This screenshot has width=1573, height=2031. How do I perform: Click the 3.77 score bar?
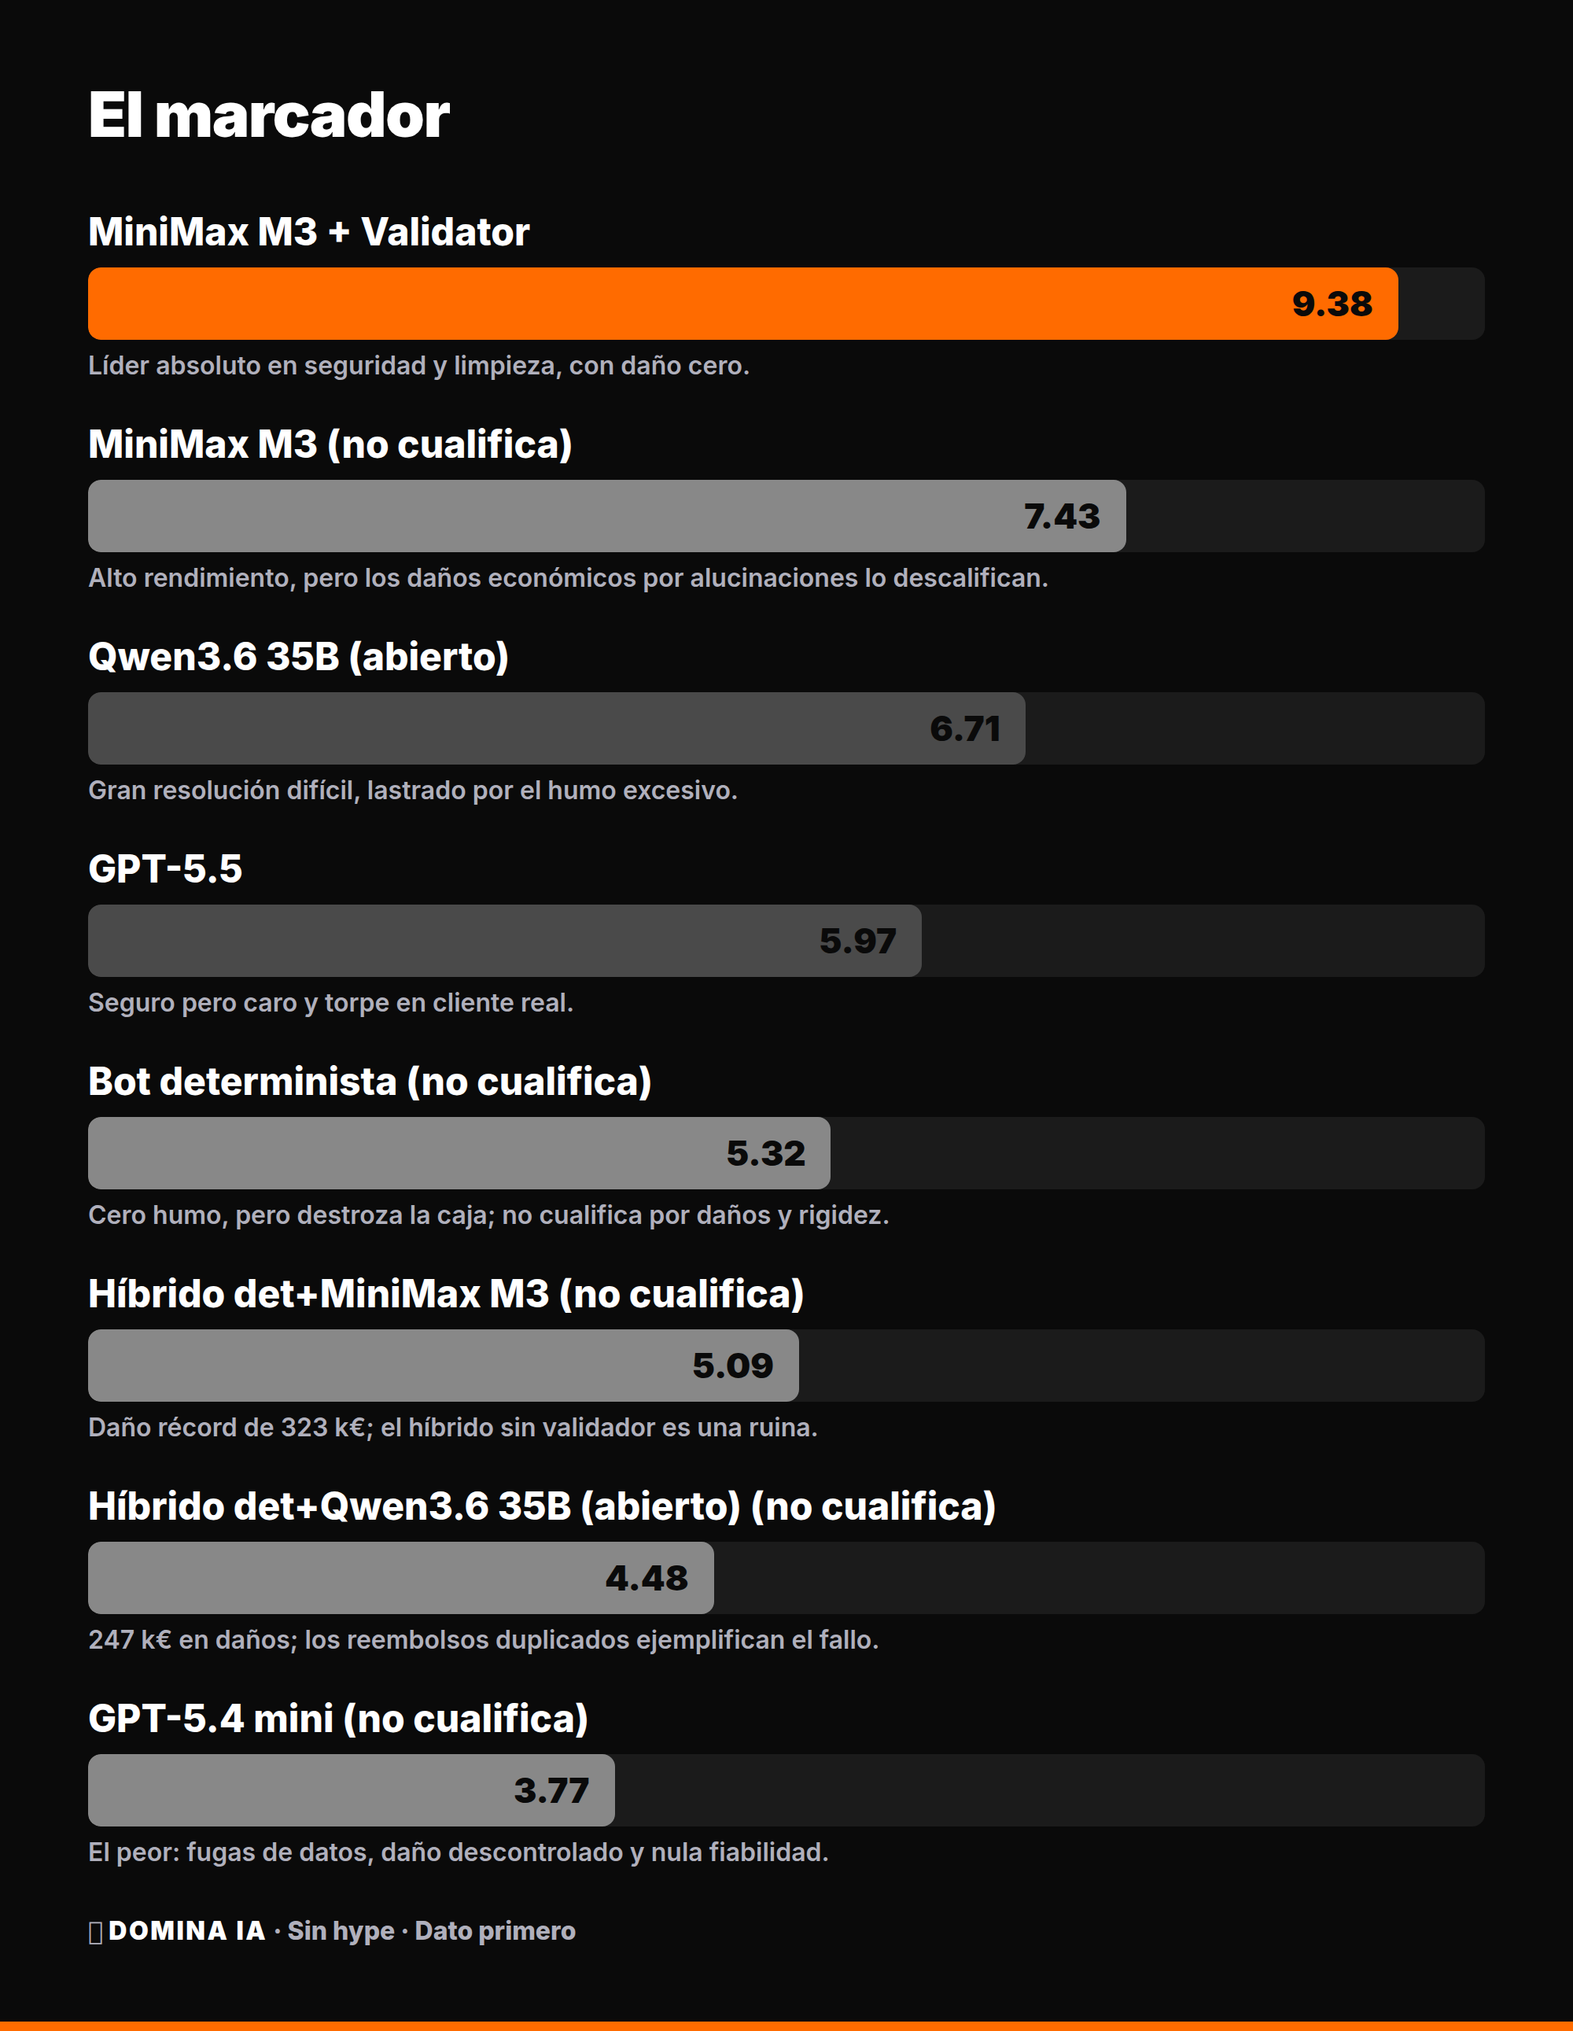[x=352, y=1790]
